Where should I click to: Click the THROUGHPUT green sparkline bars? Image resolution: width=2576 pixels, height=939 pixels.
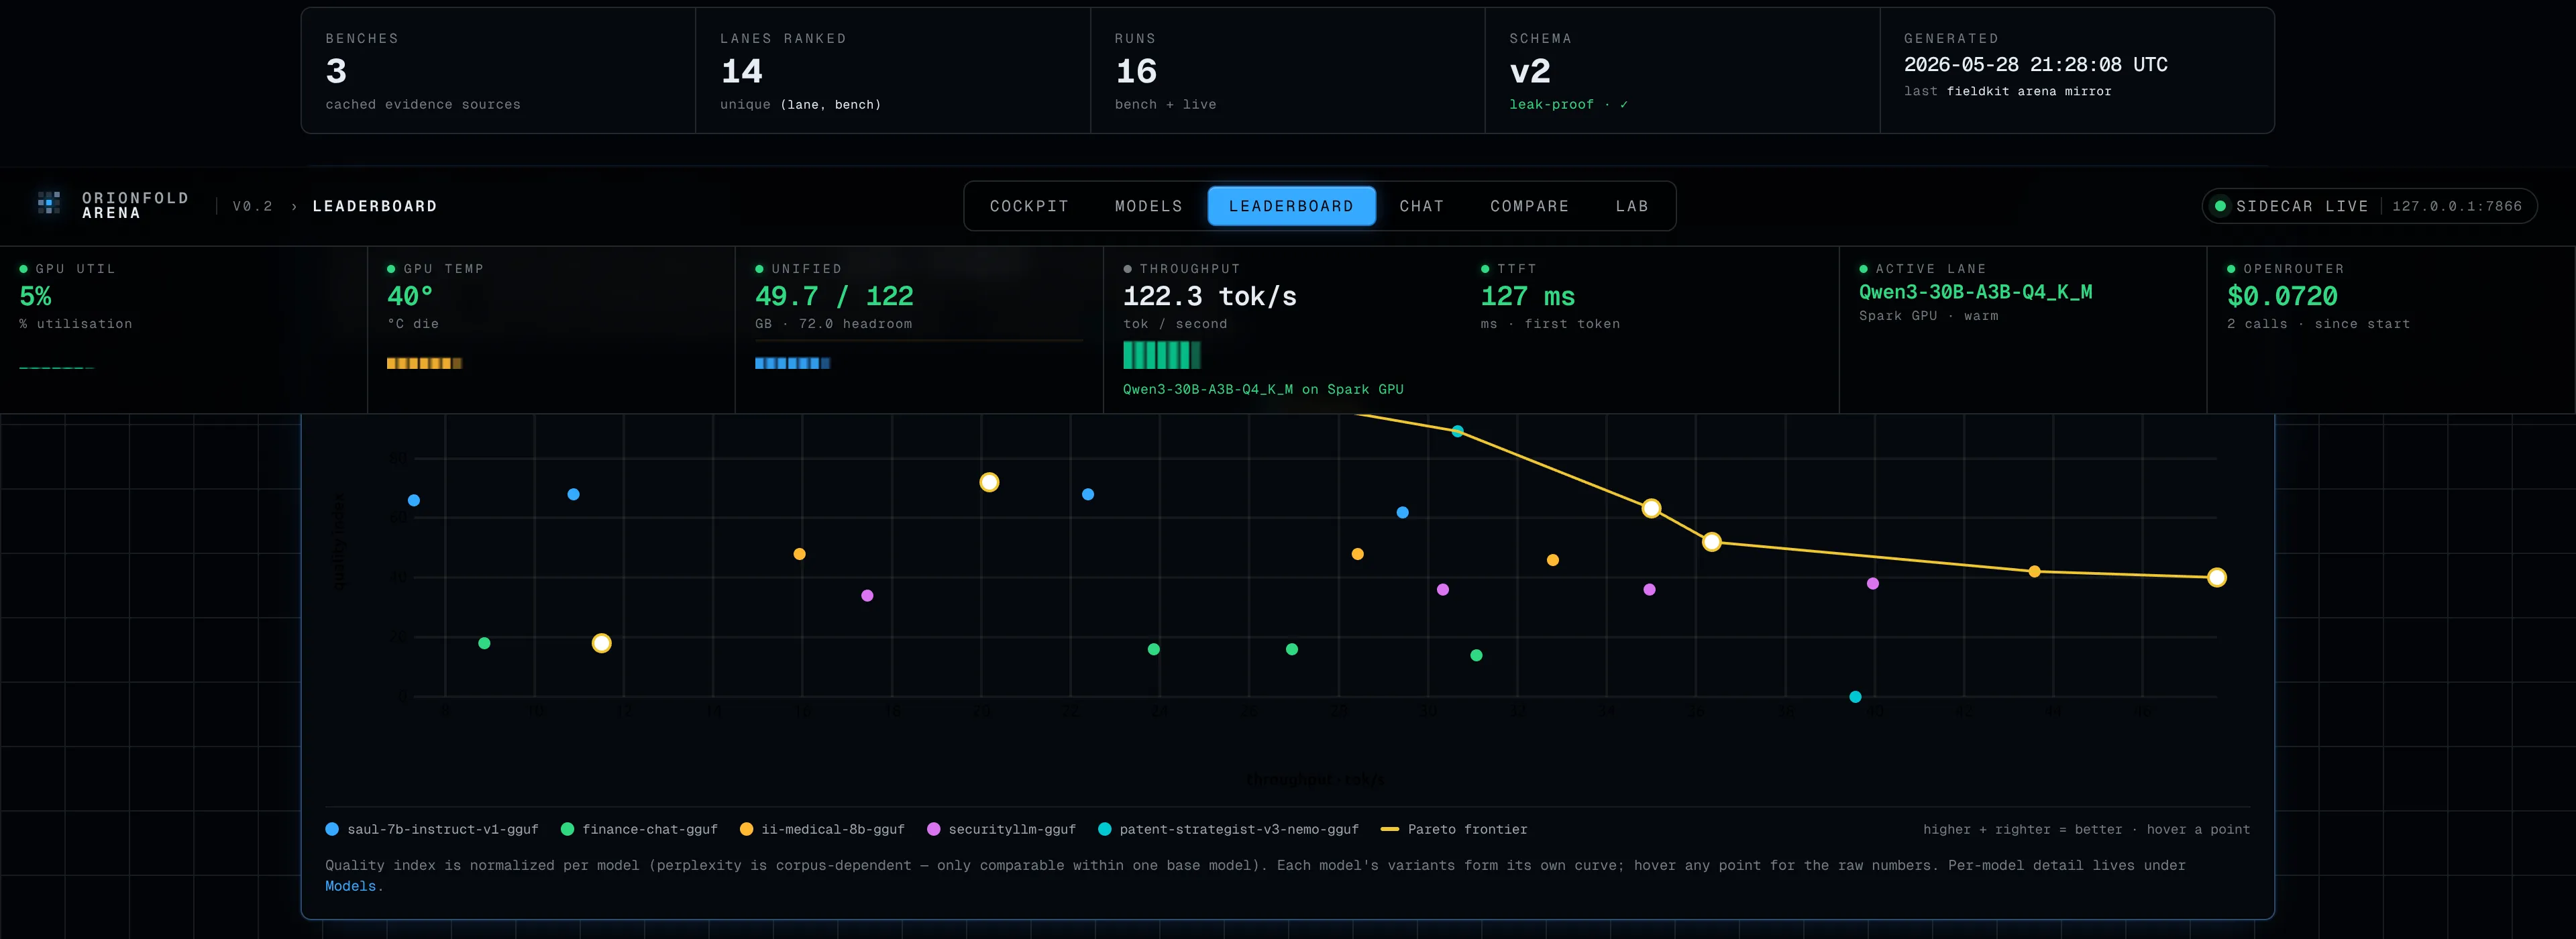[1161, 355]
